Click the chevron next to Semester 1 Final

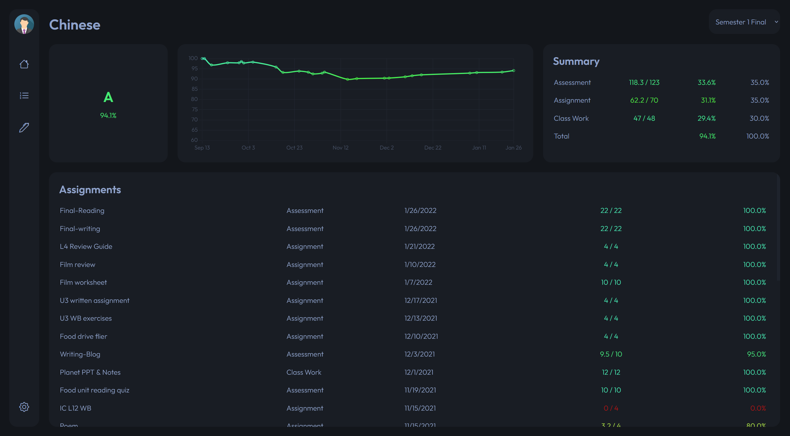(777, 22)
